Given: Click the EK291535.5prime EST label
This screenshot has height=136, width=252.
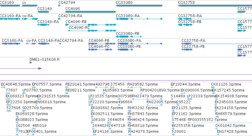Looking at the screenshot, I should (x=53, y=96).
